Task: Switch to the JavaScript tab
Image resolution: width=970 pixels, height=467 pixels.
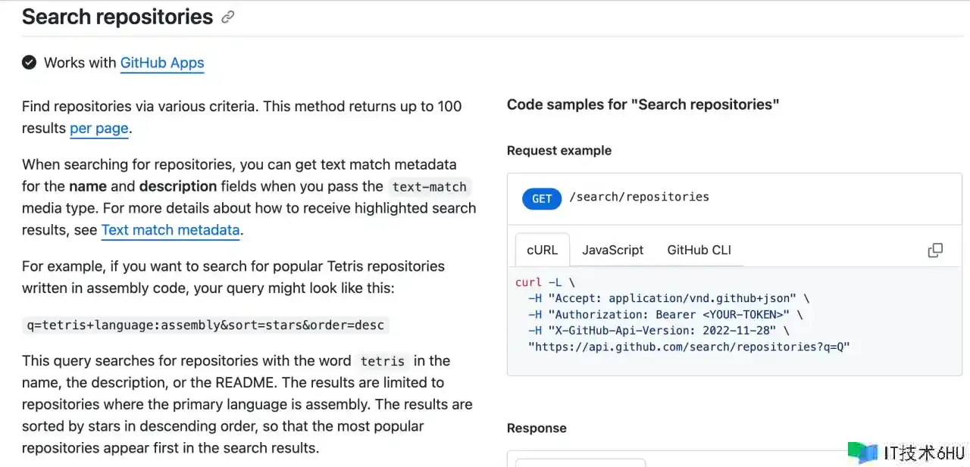Action: [612, 250]
